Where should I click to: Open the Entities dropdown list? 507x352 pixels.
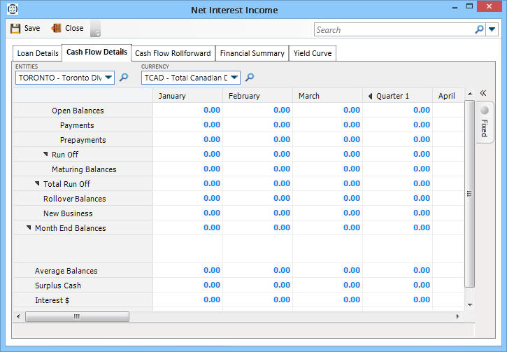tap(108, 78)
